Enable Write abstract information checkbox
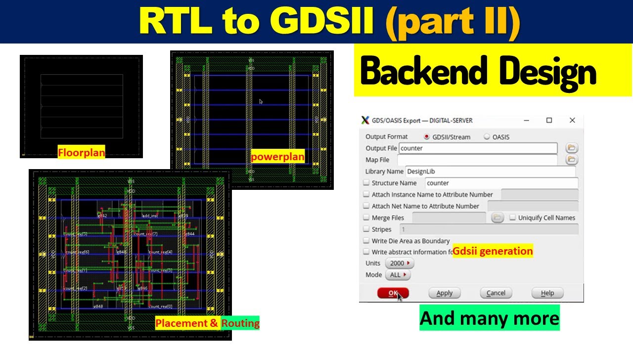This screenshot has height=356, width=633. [x=366, y=252]
